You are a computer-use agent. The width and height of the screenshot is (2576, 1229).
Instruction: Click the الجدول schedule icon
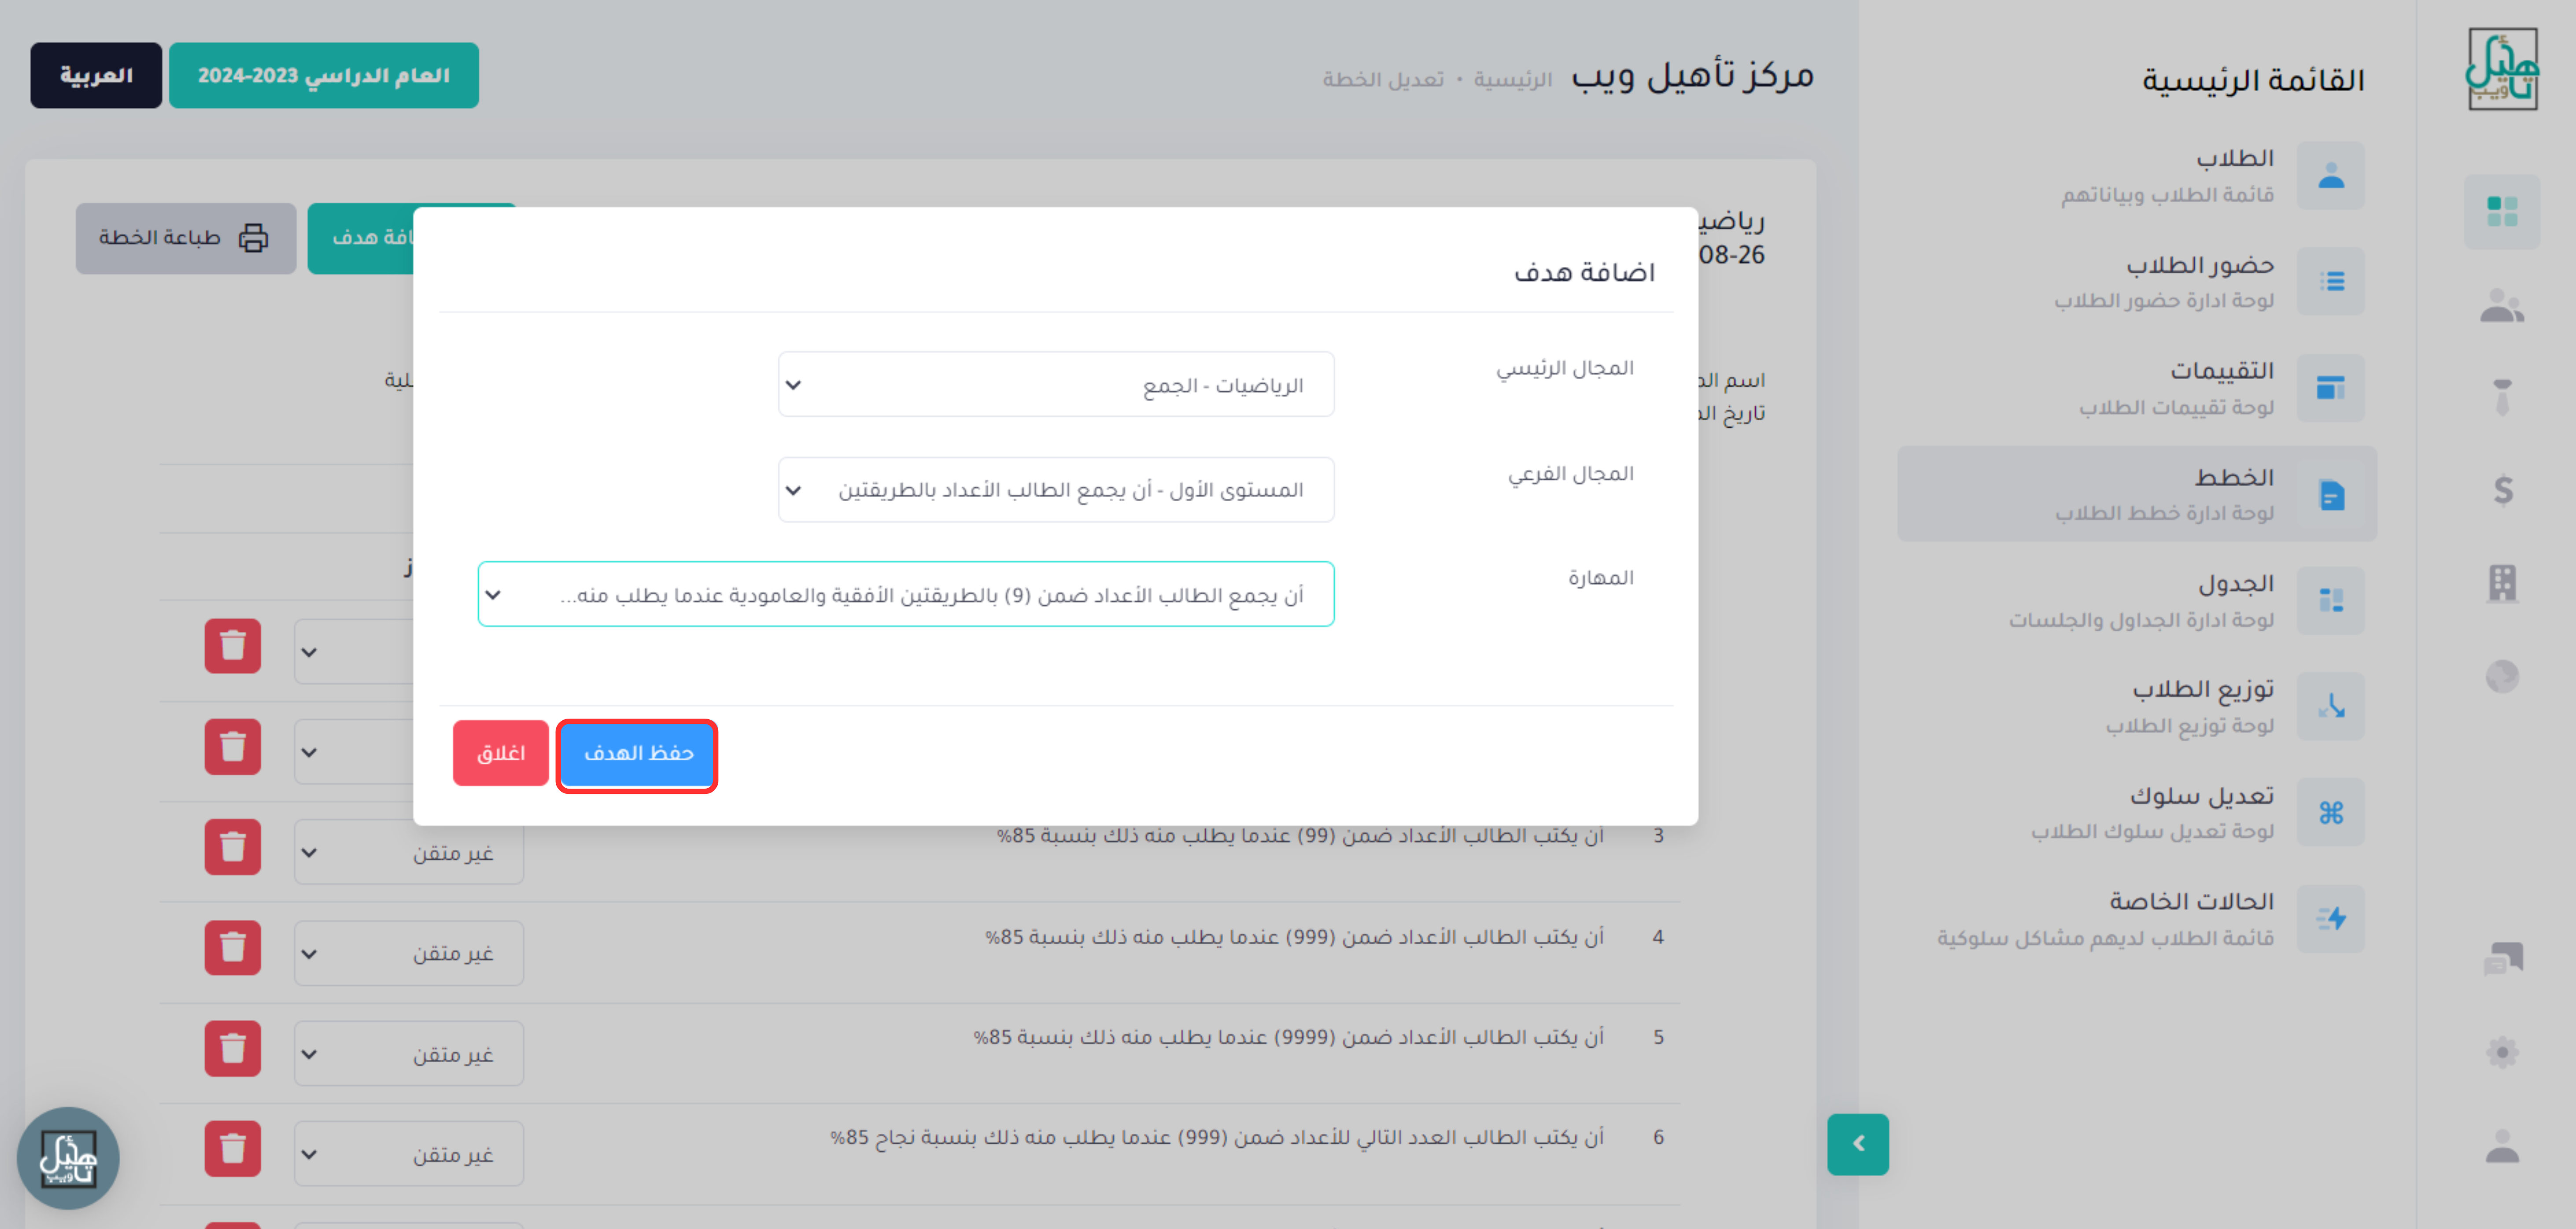[2331, 601]
